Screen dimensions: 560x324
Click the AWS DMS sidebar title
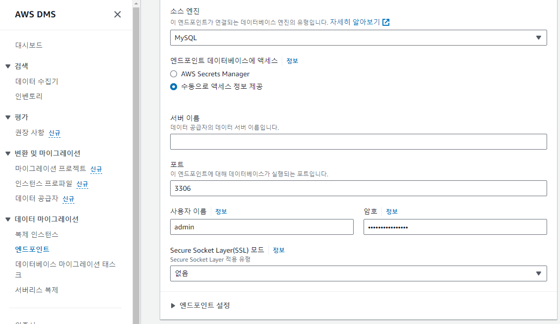pyautogui.click(x=35, y=15)
